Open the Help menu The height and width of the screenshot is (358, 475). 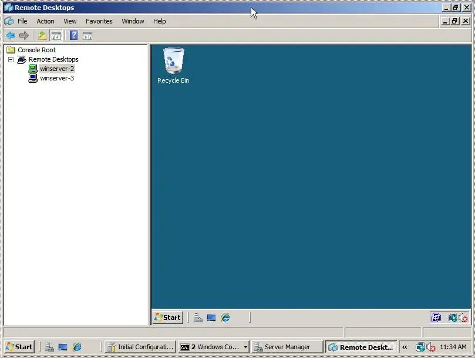pyautogui.click(x=159, y=21)
